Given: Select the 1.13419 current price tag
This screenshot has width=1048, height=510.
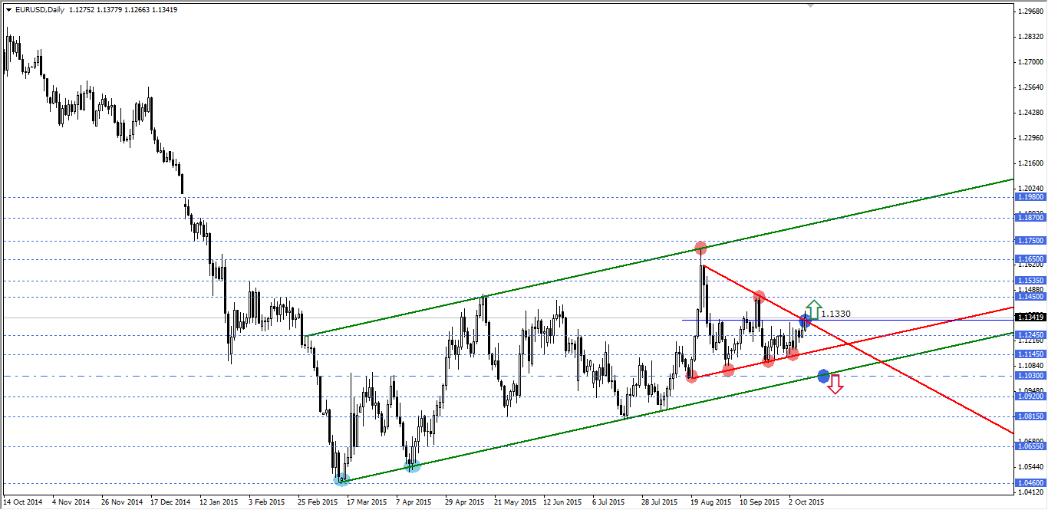Looking at the screenshot, I should [x=1029, y=316].
